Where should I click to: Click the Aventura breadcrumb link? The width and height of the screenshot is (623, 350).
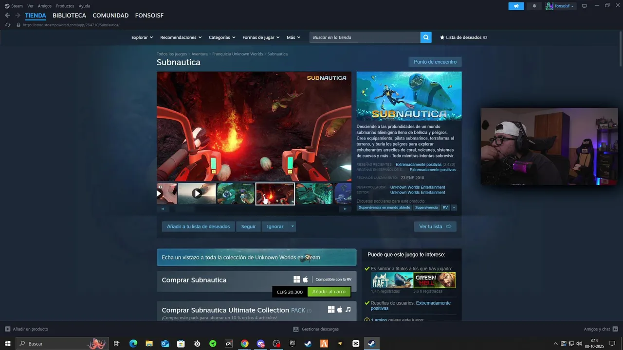click(x=200, y=54)
